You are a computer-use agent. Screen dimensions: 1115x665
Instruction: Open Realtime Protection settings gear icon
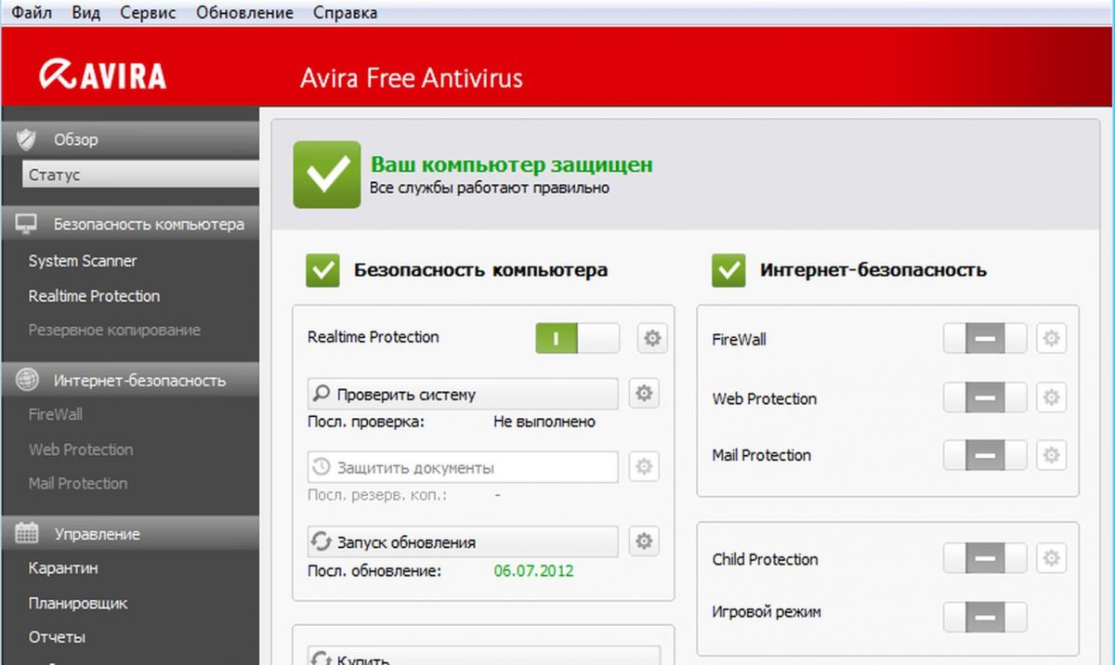pos(652,339)
